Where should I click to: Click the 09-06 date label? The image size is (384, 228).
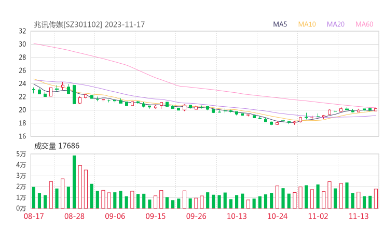115,216
